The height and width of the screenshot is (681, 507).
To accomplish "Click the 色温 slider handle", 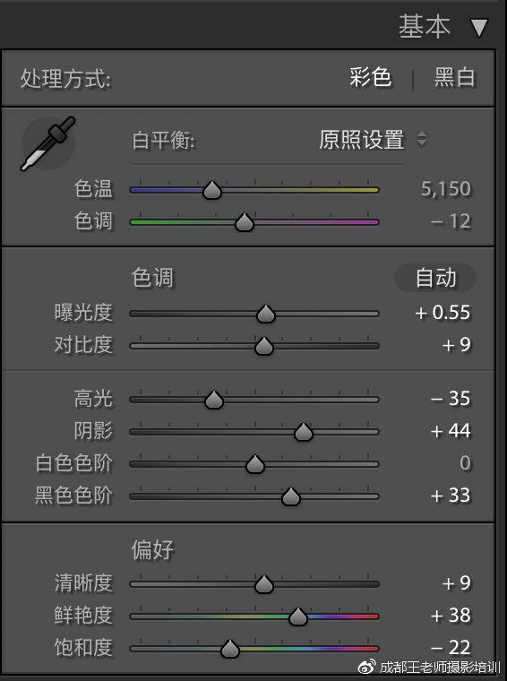I will 211,190.
